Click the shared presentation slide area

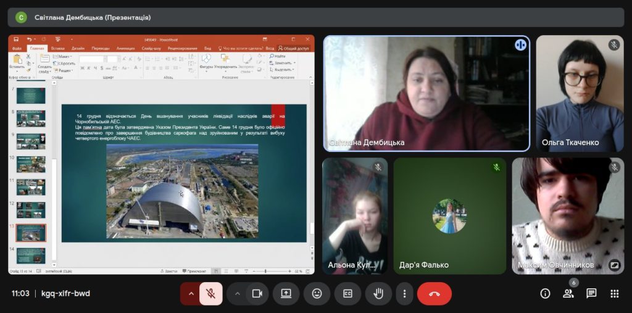(x=184, y=173)
